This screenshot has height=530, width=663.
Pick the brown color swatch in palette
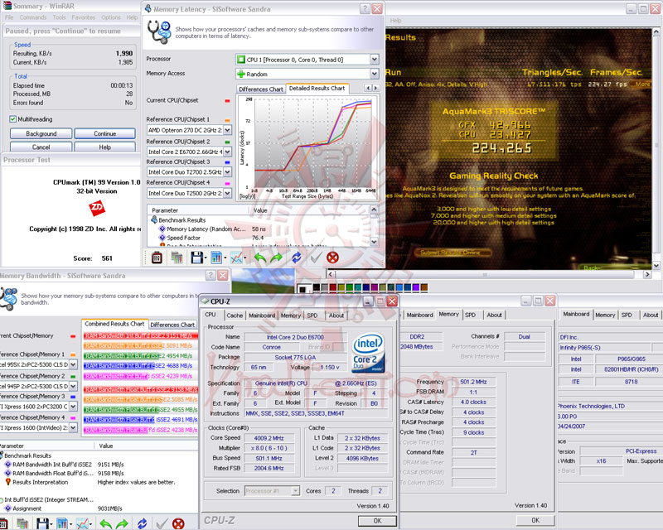pos(424,288)
